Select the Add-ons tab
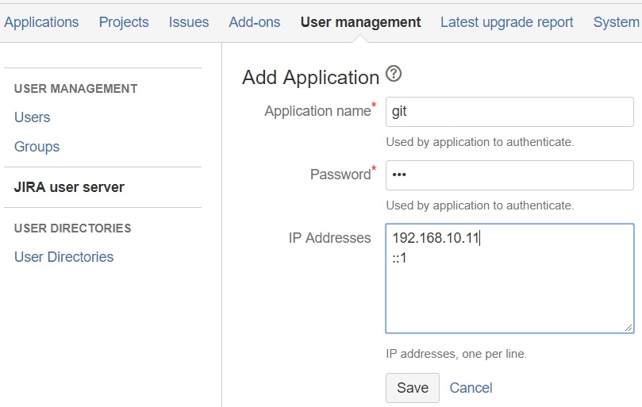Screen dimensions: 642x407 255,22
